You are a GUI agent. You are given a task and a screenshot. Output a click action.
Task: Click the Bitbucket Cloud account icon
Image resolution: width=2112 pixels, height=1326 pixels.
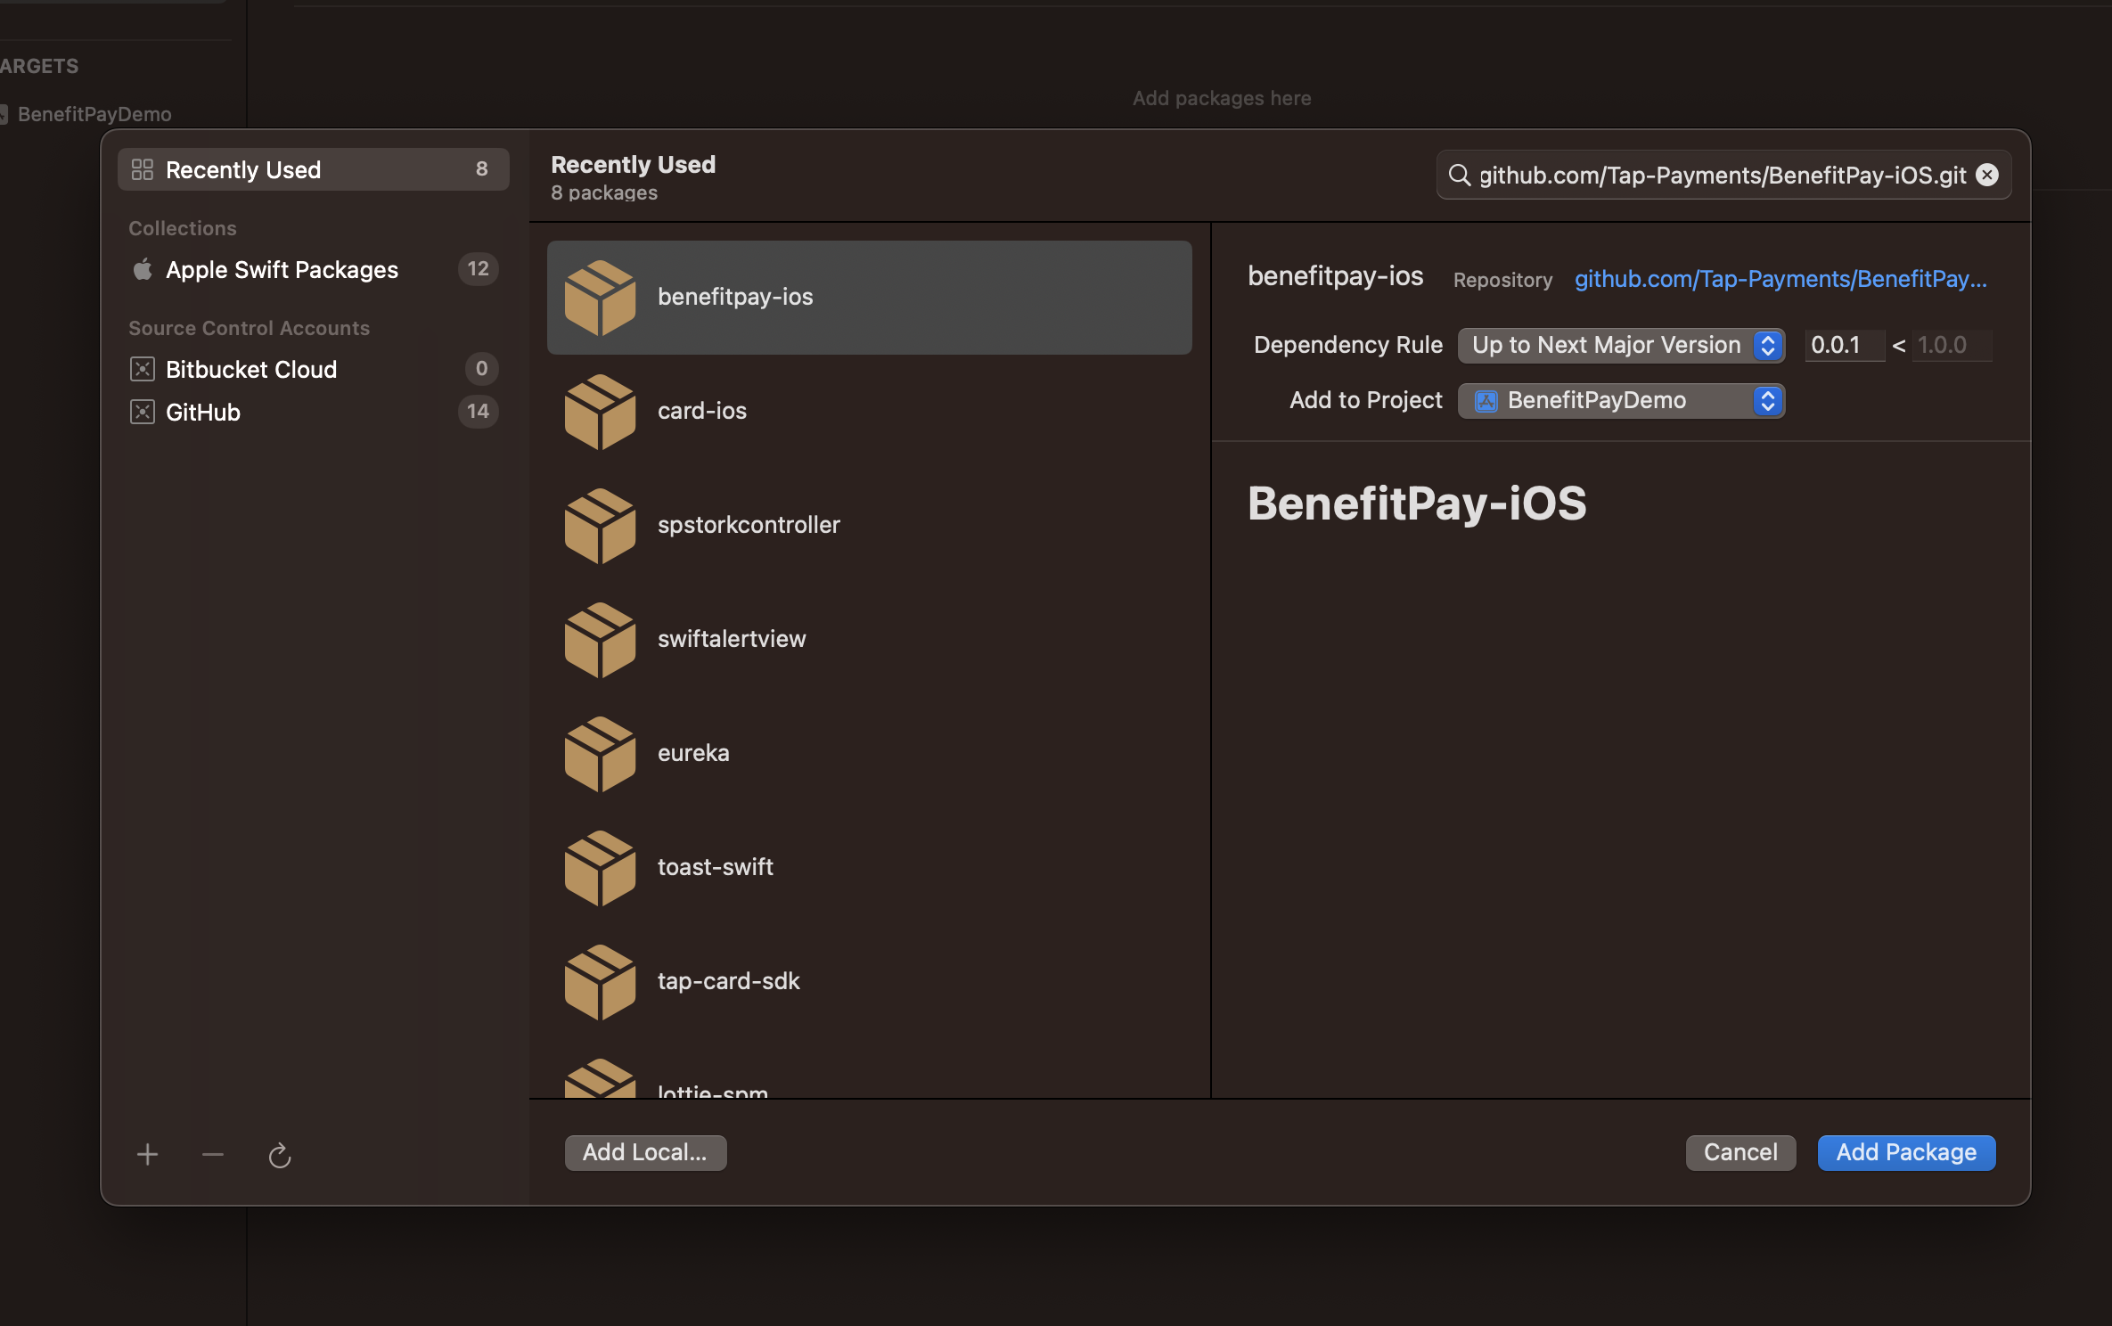point(143,369)
